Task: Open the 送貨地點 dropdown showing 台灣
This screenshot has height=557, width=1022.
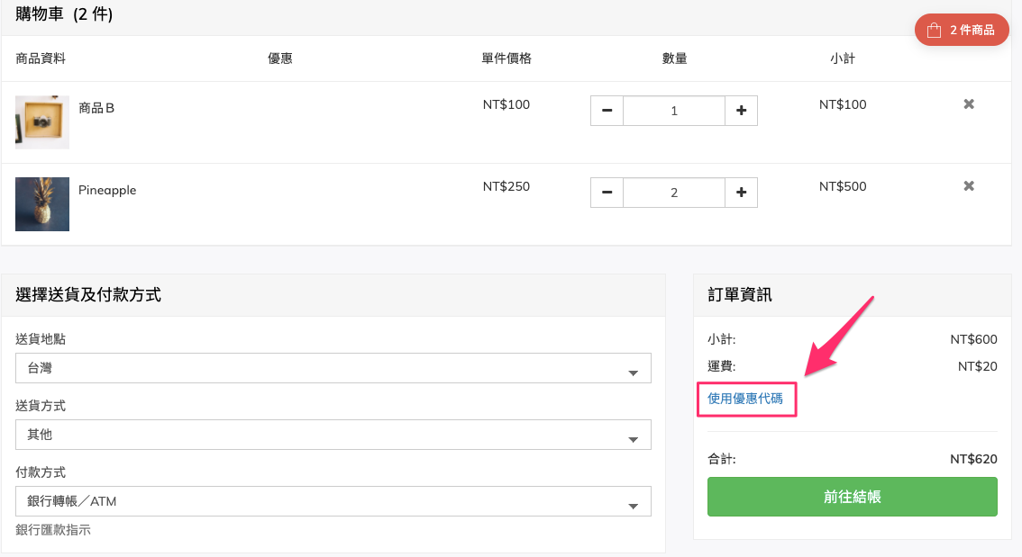Action: [x=333, y=368]
